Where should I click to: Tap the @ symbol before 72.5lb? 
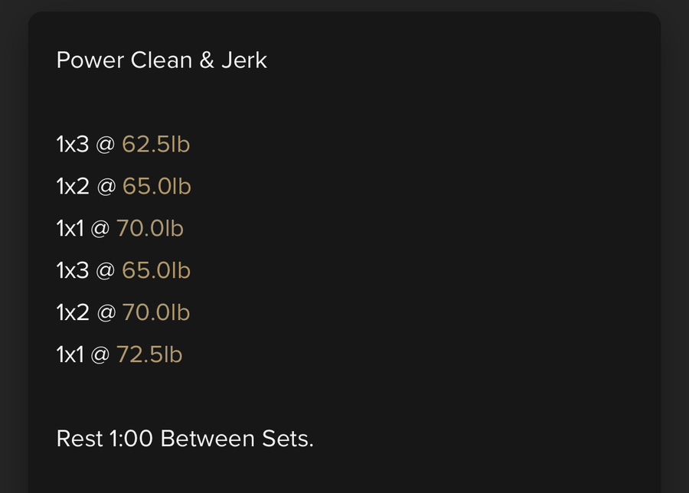100,354
